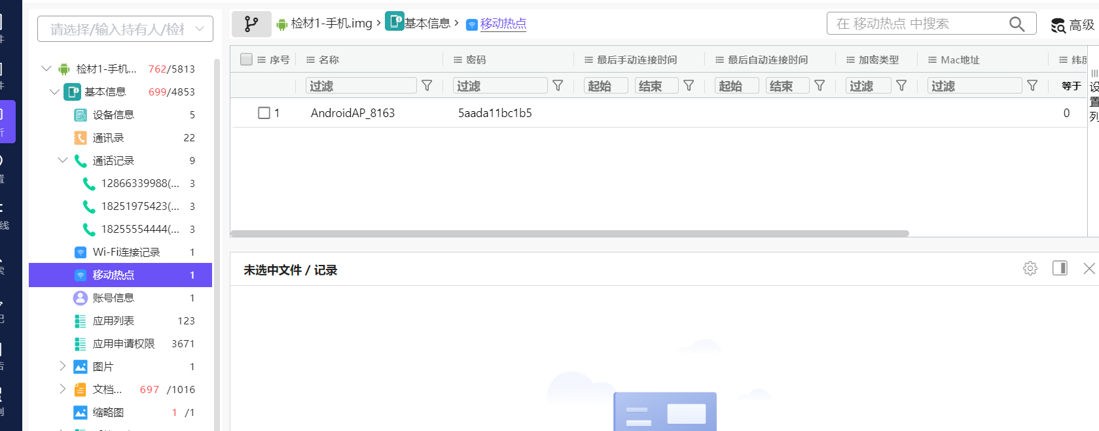Close the 未选中文件 / 记录 panel
Screen dimensions: 1099x431
(1089, 268)
